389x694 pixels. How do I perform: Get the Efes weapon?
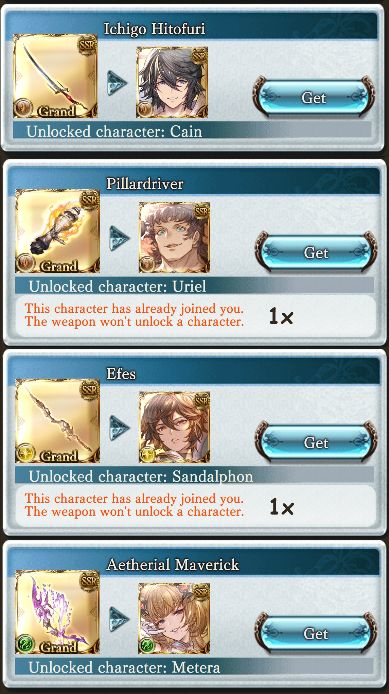[x=316, y=443]
